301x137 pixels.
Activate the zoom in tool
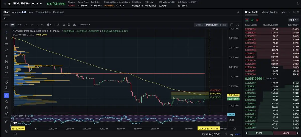pos(6,88)
